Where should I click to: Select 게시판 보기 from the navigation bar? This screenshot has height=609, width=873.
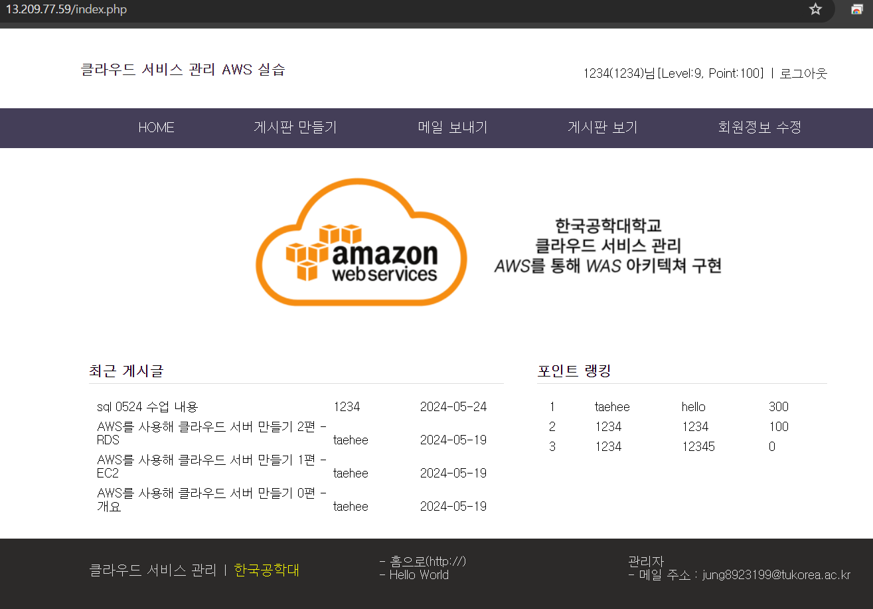[x=602, y=128]
